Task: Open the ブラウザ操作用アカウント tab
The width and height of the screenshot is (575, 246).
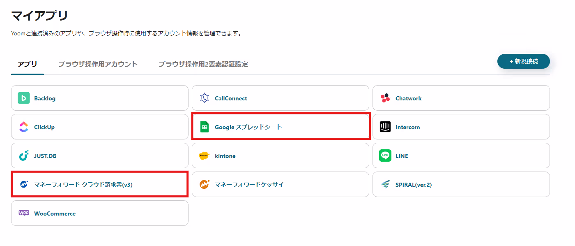Action: (98, 64)
